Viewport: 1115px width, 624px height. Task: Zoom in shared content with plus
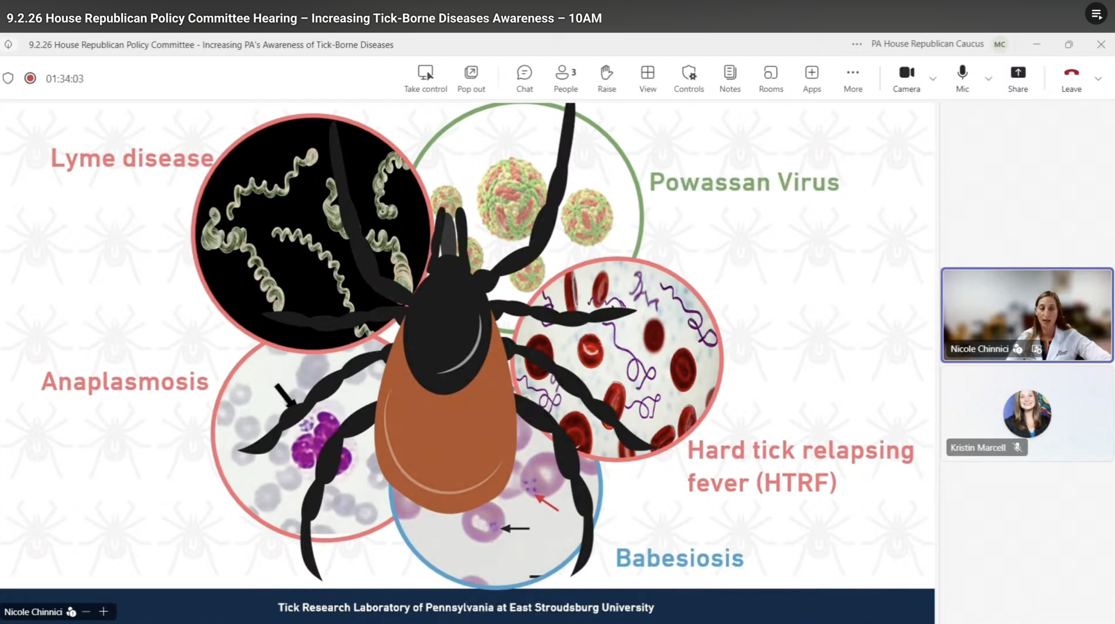(103, 612)
